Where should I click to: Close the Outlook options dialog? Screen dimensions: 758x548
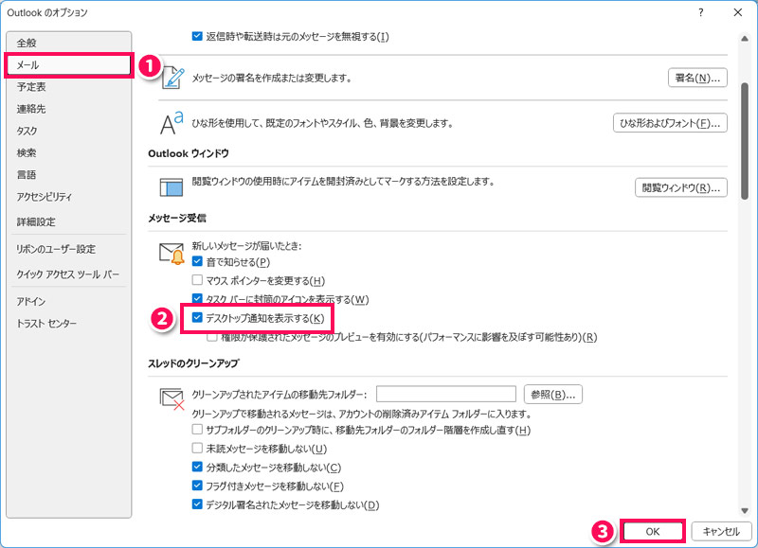coord(738,12)
